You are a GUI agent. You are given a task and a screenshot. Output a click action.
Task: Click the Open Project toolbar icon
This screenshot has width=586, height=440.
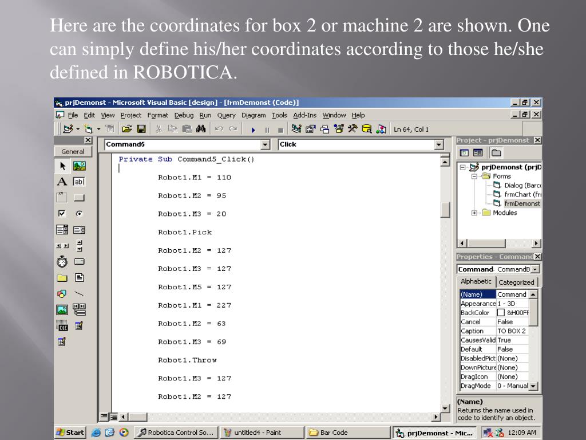pos(127,129)
